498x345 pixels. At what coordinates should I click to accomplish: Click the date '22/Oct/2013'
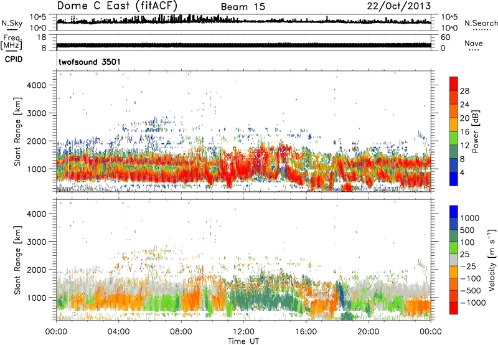(x=399, y=6)
